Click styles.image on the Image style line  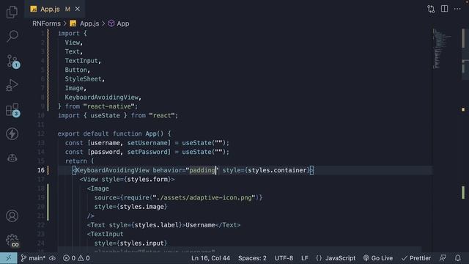coord(141,207)
